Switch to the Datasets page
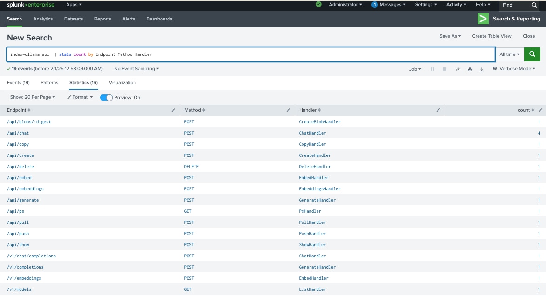The width and height of the screenshot is (546, 296). point(74,19)
